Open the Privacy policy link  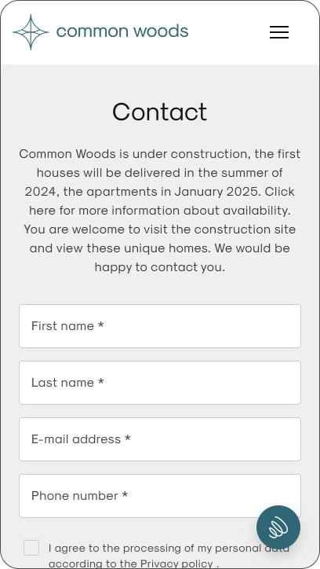point(176,564)
